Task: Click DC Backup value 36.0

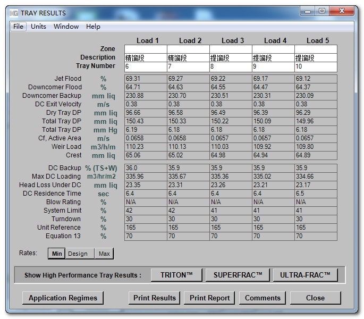Action: (x=146, y=168)
